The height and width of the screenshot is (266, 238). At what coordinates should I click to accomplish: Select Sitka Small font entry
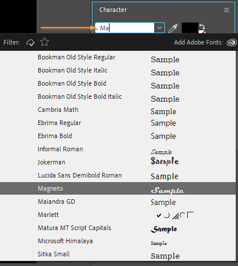[x=118, y=254]
